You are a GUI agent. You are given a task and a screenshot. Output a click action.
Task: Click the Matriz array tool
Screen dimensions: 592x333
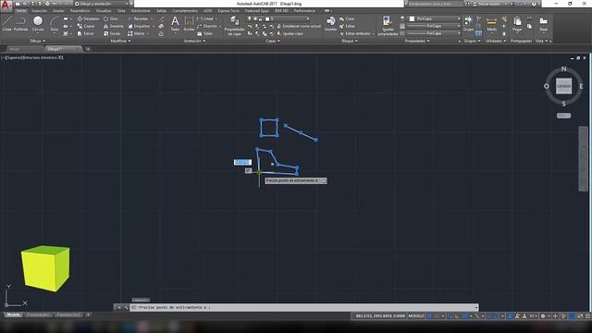pos(137,33)
